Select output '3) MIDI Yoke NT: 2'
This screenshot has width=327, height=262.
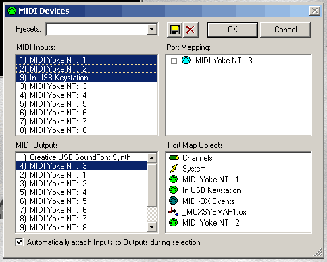pyautogui.click(x=82, y=184)
